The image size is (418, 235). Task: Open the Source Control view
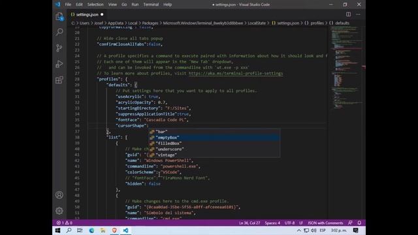click(59, 48)
